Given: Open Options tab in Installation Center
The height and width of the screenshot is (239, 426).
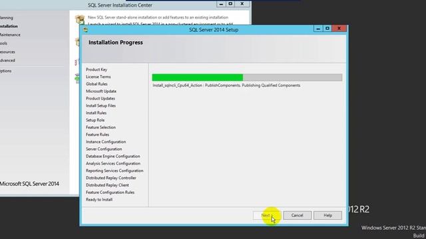Looking at the screenshot, I should coord(6,71).
